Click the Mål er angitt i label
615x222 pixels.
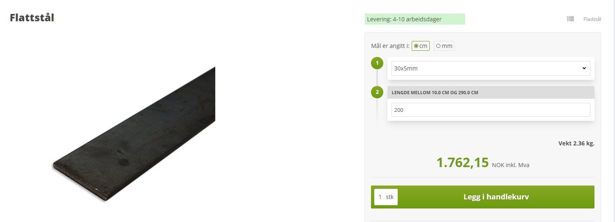(x=390, y=46)
